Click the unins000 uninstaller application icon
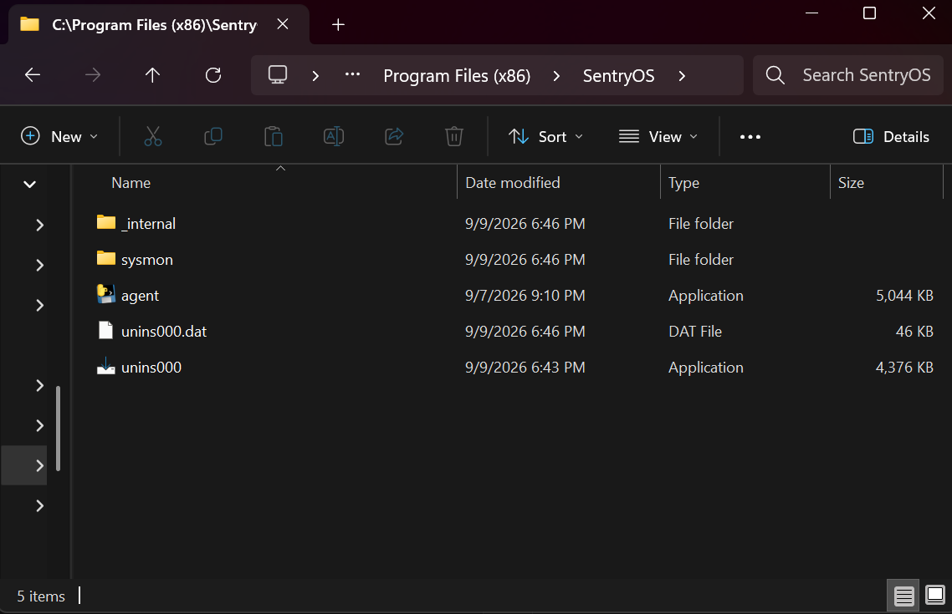The width and height of the screenshot is (952, 614). point(105,366)
